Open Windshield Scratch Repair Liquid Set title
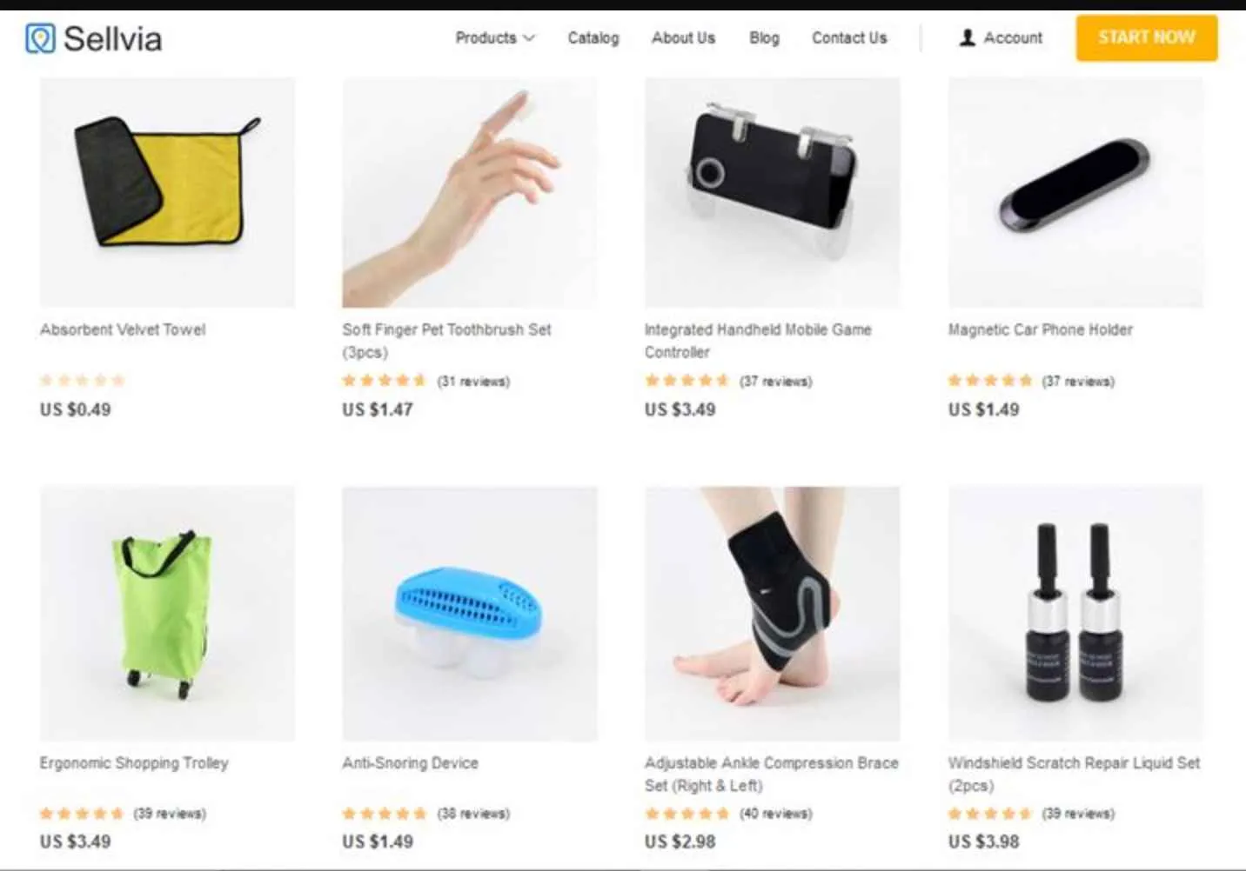This screenshot has height=871, width=1246. pyautogui.click(x=1074, y=774)
